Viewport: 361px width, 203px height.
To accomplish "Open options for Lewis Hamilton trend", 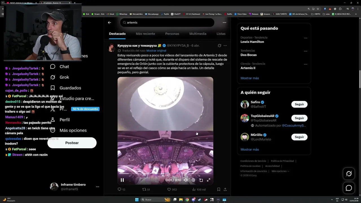I will tap(305, 38).
